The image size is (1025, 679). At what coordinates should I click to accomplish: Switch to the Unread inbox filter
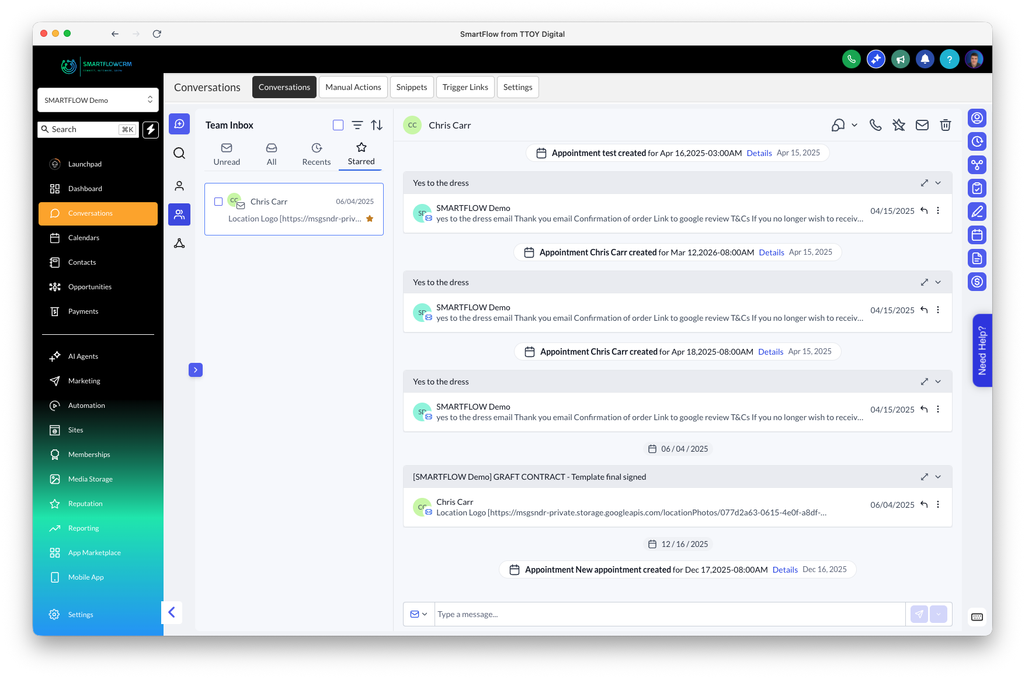point(227,153)
